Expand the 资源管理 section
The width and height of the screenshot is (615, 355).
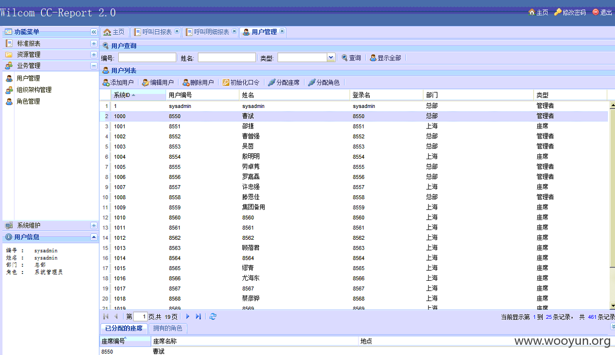coord(94,54)
